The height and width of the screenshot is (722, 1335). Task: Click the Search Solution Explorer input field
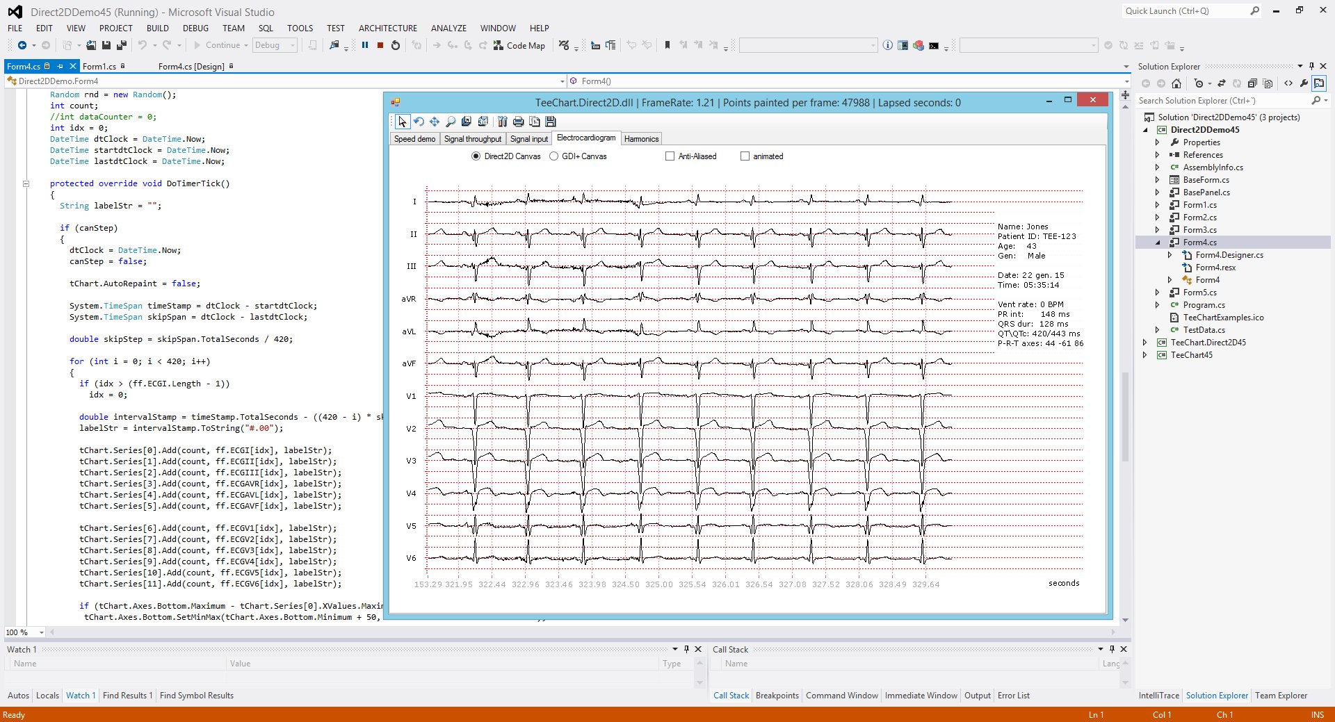(x=1224, y=101)
